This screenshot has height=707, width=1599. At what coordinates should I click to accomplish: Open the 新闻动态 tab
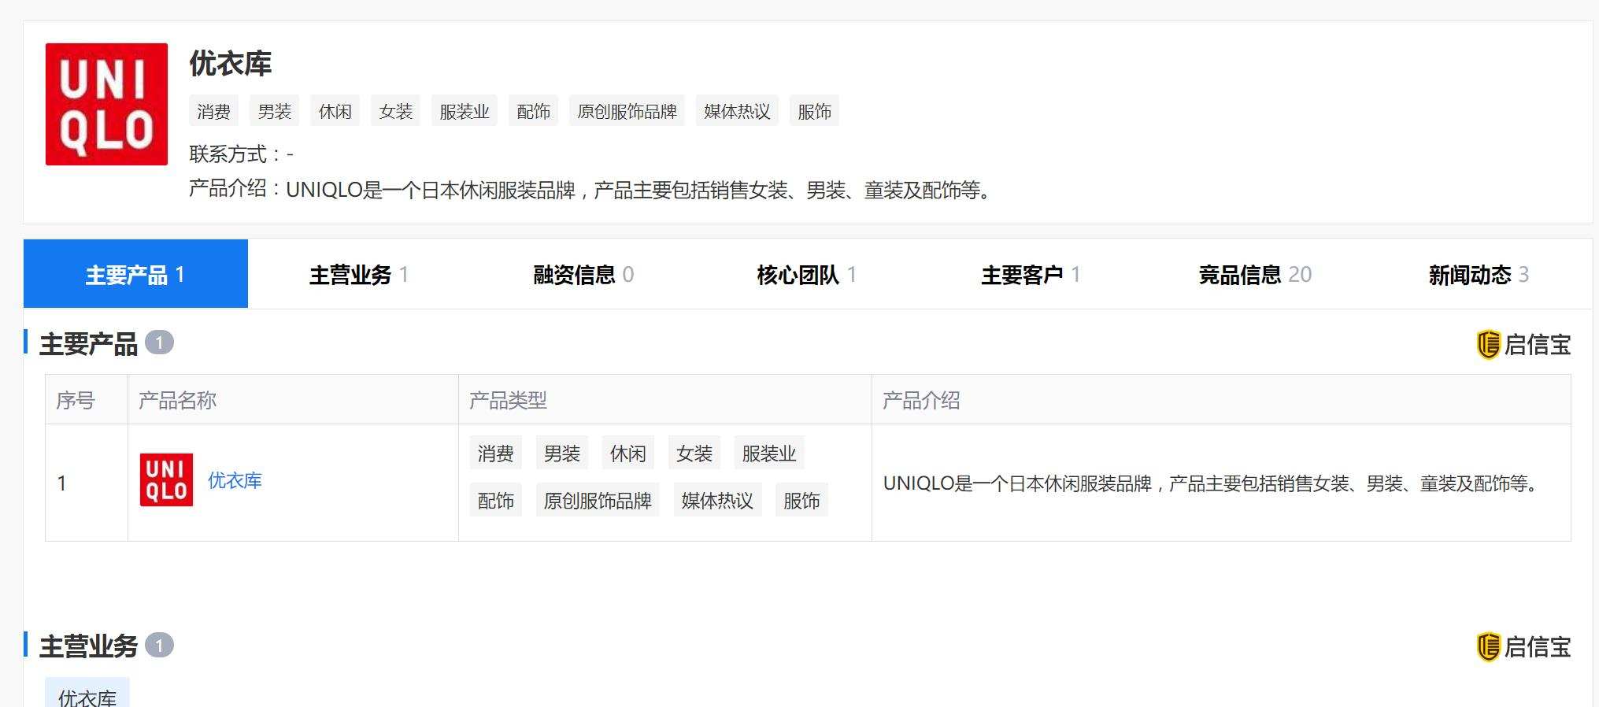tap(1479, 274)
